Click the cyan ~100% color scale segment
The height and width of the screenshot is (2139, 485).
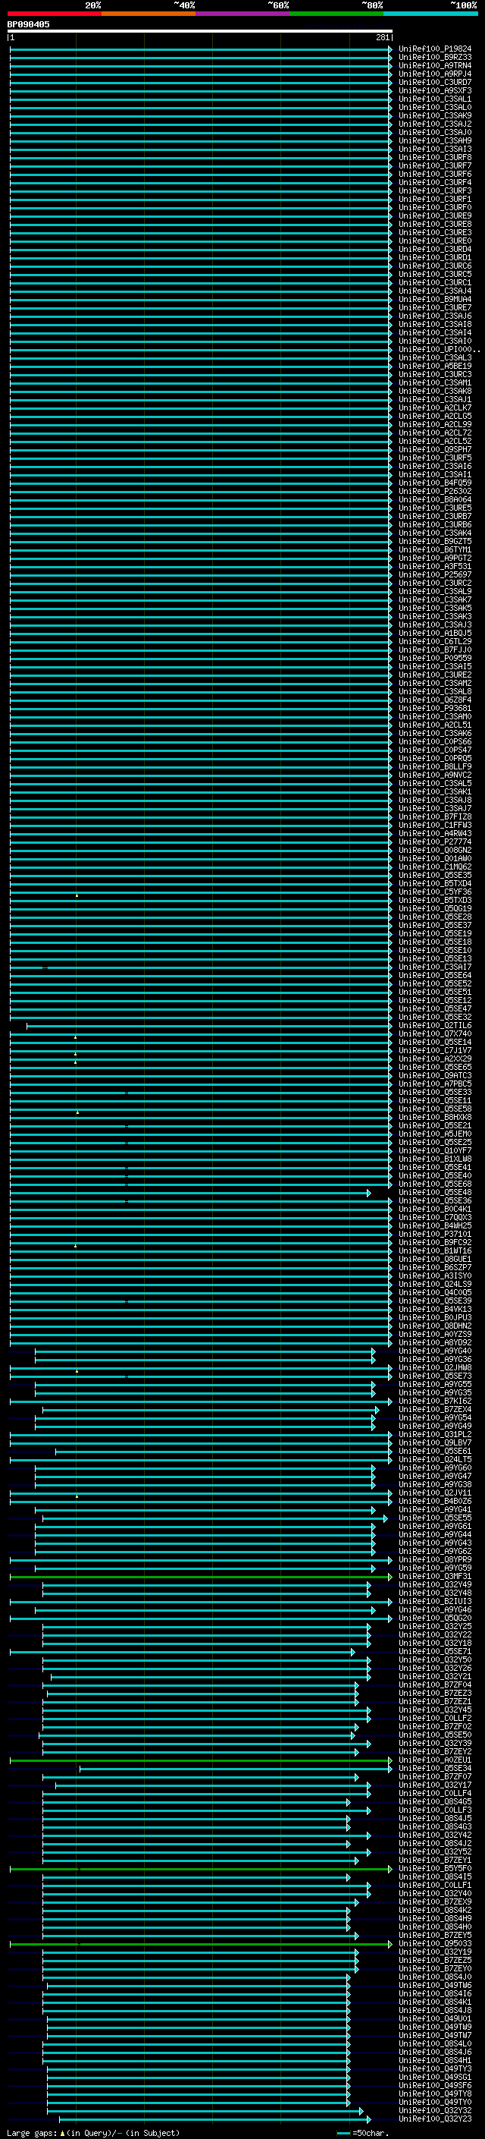click(x=430, y=14)
